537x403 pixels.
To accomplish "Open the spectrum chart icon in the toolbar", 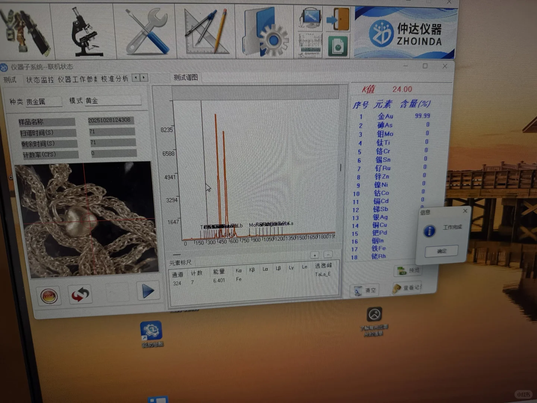I will point(310,45).
